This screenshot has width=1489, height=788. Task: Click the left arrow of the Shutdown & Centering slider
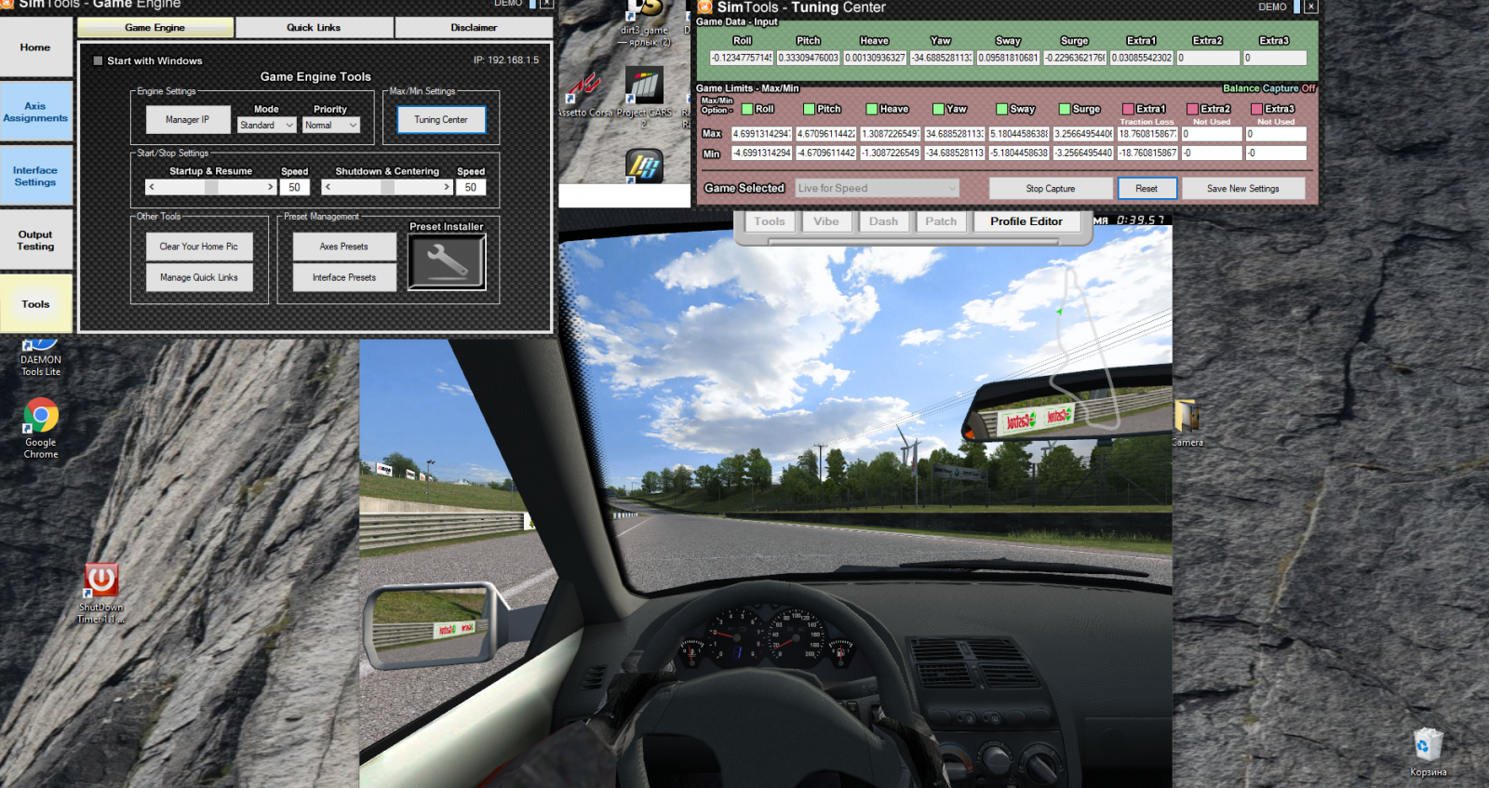coord(328,187)
